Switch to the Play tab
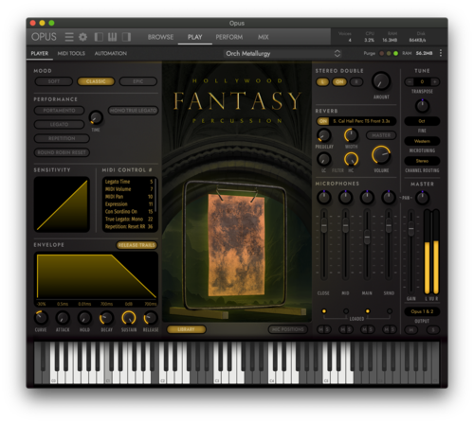 pos(194,37)
